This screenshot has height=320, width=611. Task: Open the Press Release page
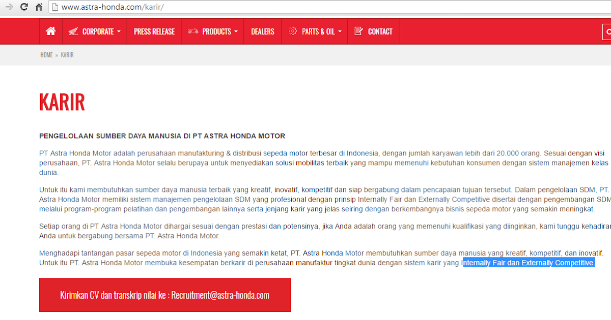tap(154, 31)
